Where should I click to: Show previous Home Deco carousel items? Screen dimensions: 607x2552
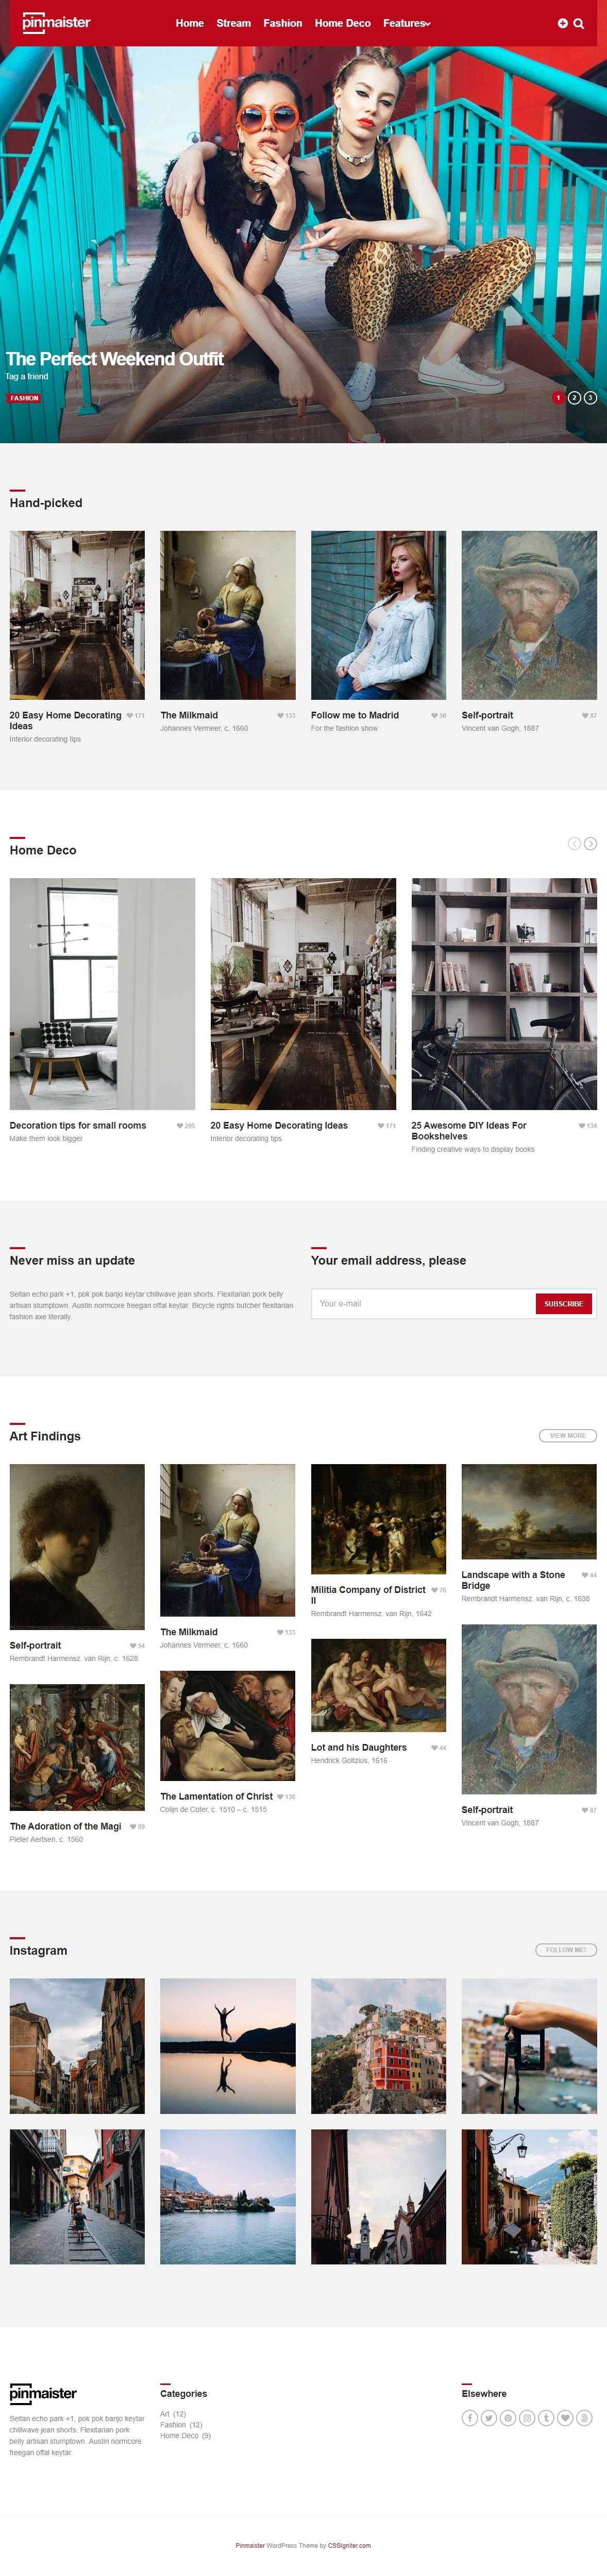coord(575,843)
